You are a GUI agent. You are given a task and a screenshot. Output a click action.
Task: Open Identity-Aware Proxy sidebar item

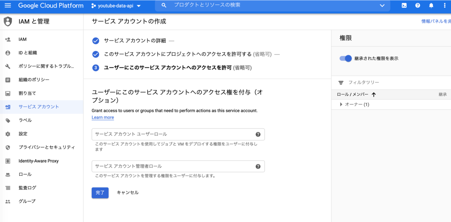[41, 161]
